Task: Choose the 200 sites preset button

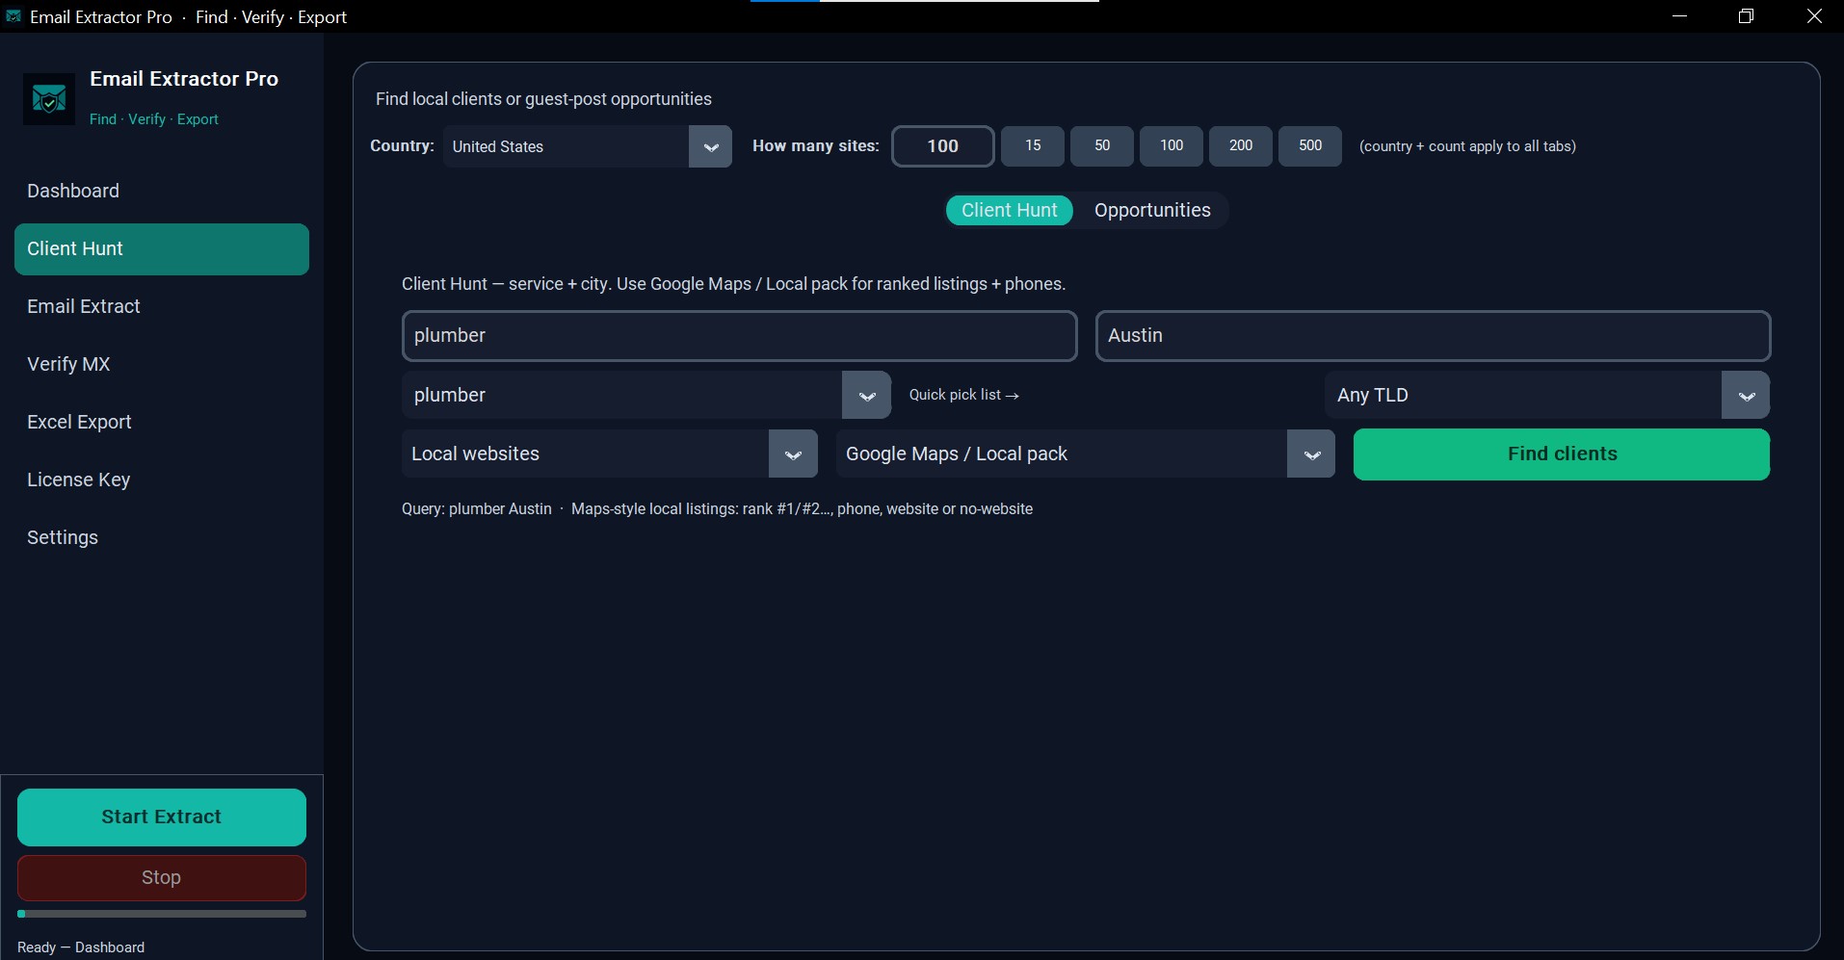Action: point(1241,145)
